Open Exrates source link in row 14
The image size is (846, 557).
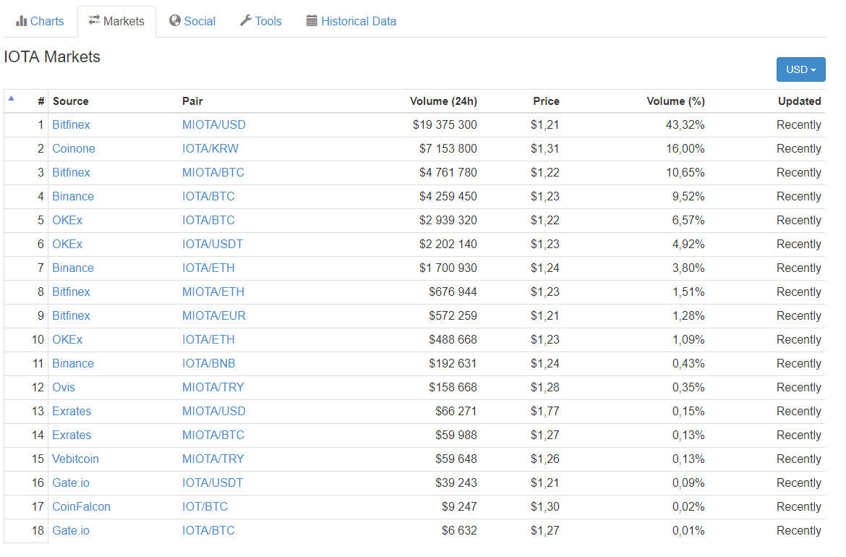72,435
